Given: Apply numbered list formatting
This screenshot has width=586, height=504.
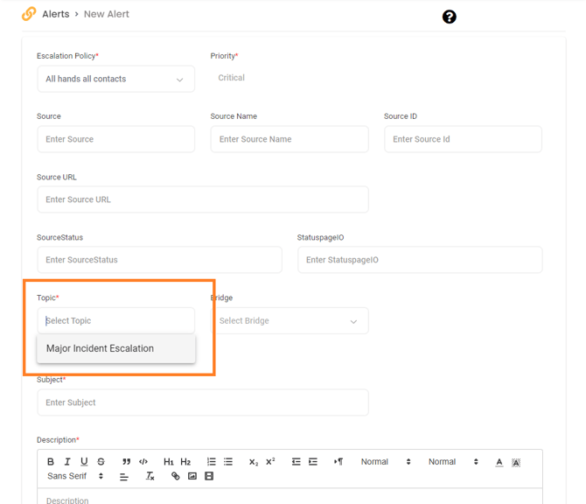Looking at the screenshot, I should 211,462.
